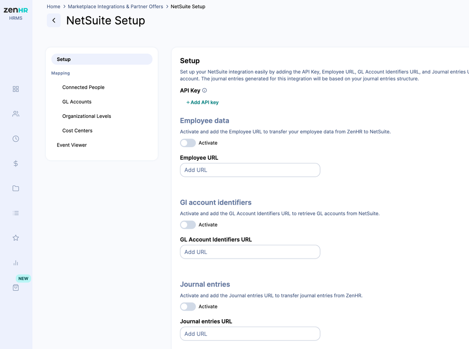469x349 pixels.
Task: Select the Setup menu item
Action: 102,59
